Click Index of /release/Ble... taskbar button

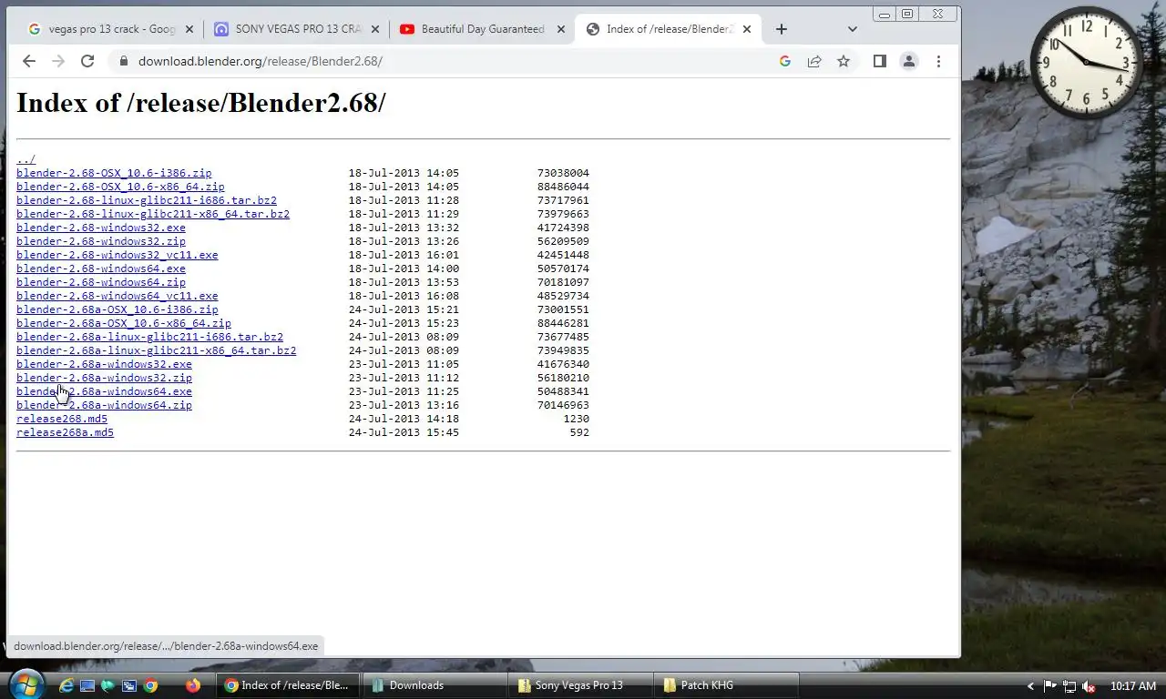(x=289, y=685)
